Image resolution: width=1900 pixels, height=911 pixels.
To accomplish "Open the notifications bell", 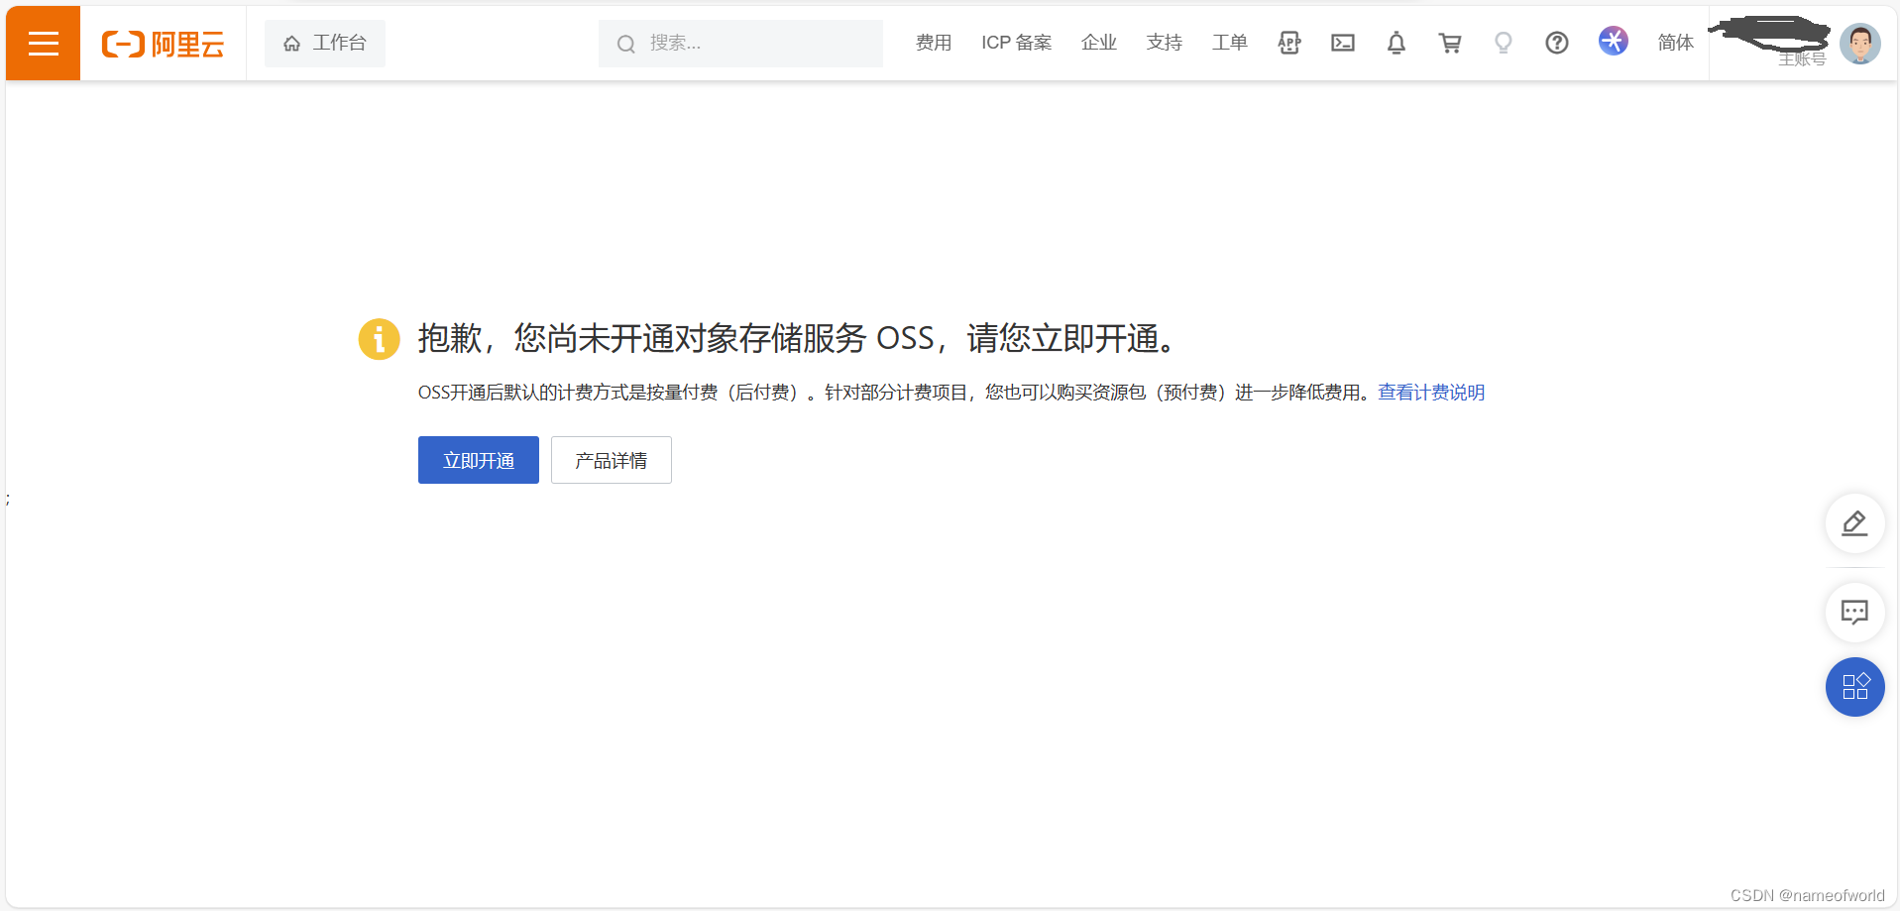I will (1397, 43).
